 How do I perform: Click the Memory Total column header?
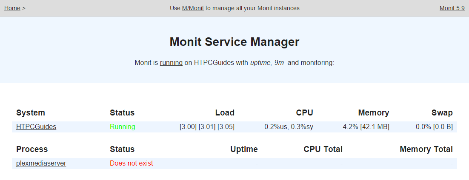point(426,149)
